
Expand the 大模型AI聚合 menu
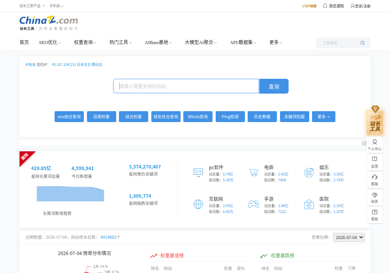[x=201, y=43]
